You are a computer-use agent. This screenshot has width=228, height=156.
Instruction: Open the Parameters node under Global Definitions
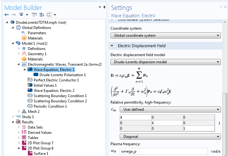(x=37, y=33)
